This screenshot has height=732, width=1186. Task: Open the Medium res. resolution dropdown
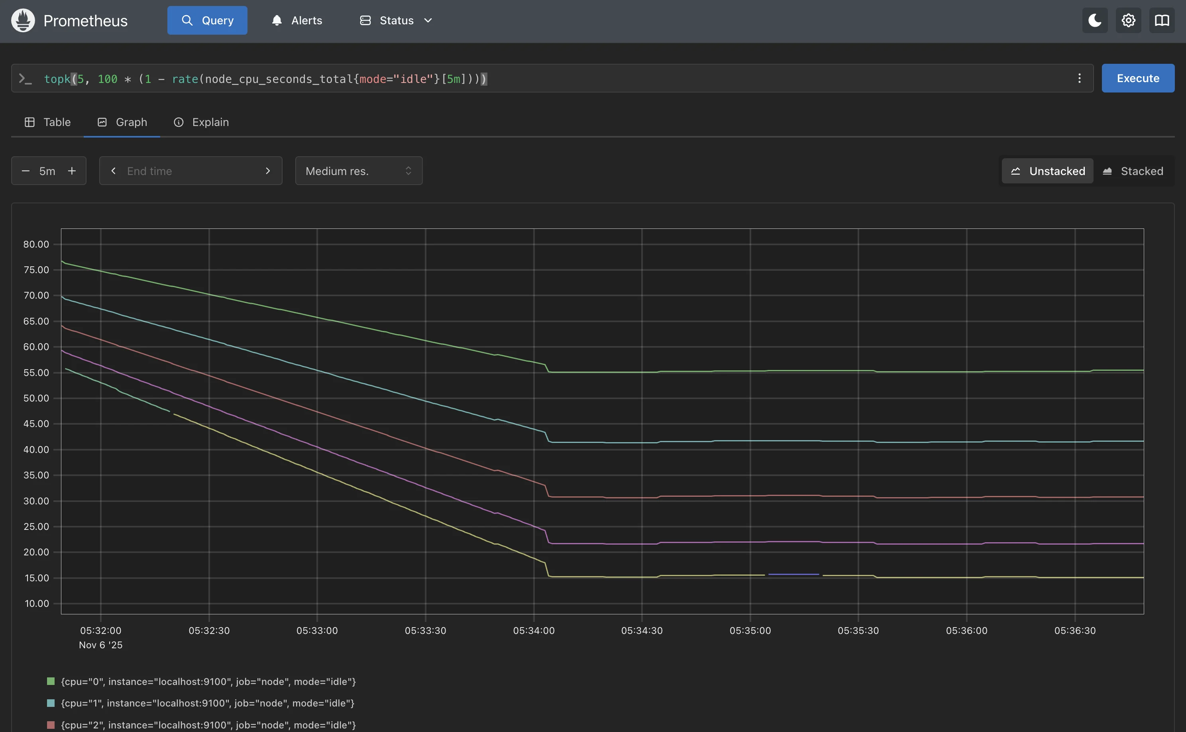[359, 170]
